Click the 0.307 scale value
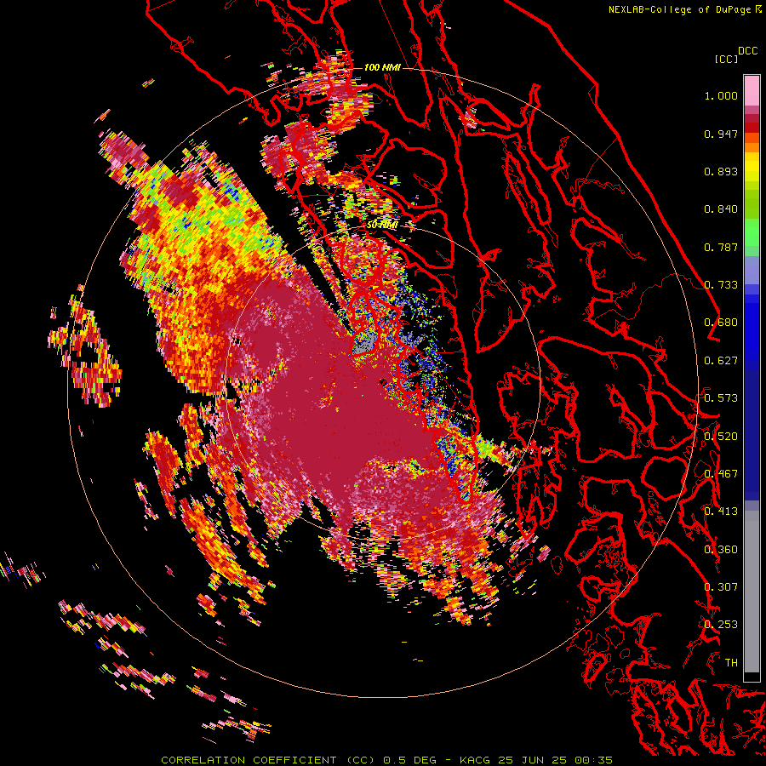This screenshot has height=766, width=766. pos(721,587)
